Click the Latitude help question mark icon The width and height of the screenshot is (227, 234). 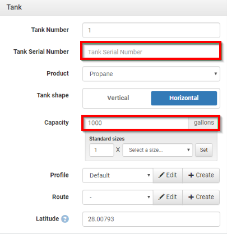65,219
